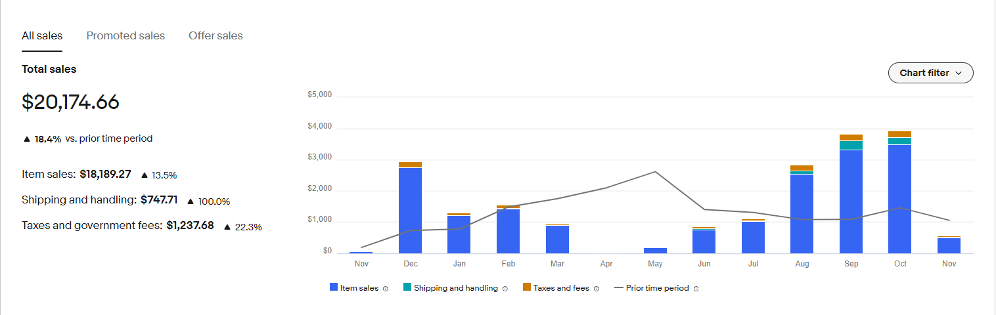This screenshot has width=996, height=315.
Task: Click the Sep month label
Action: tap(851, 264)
